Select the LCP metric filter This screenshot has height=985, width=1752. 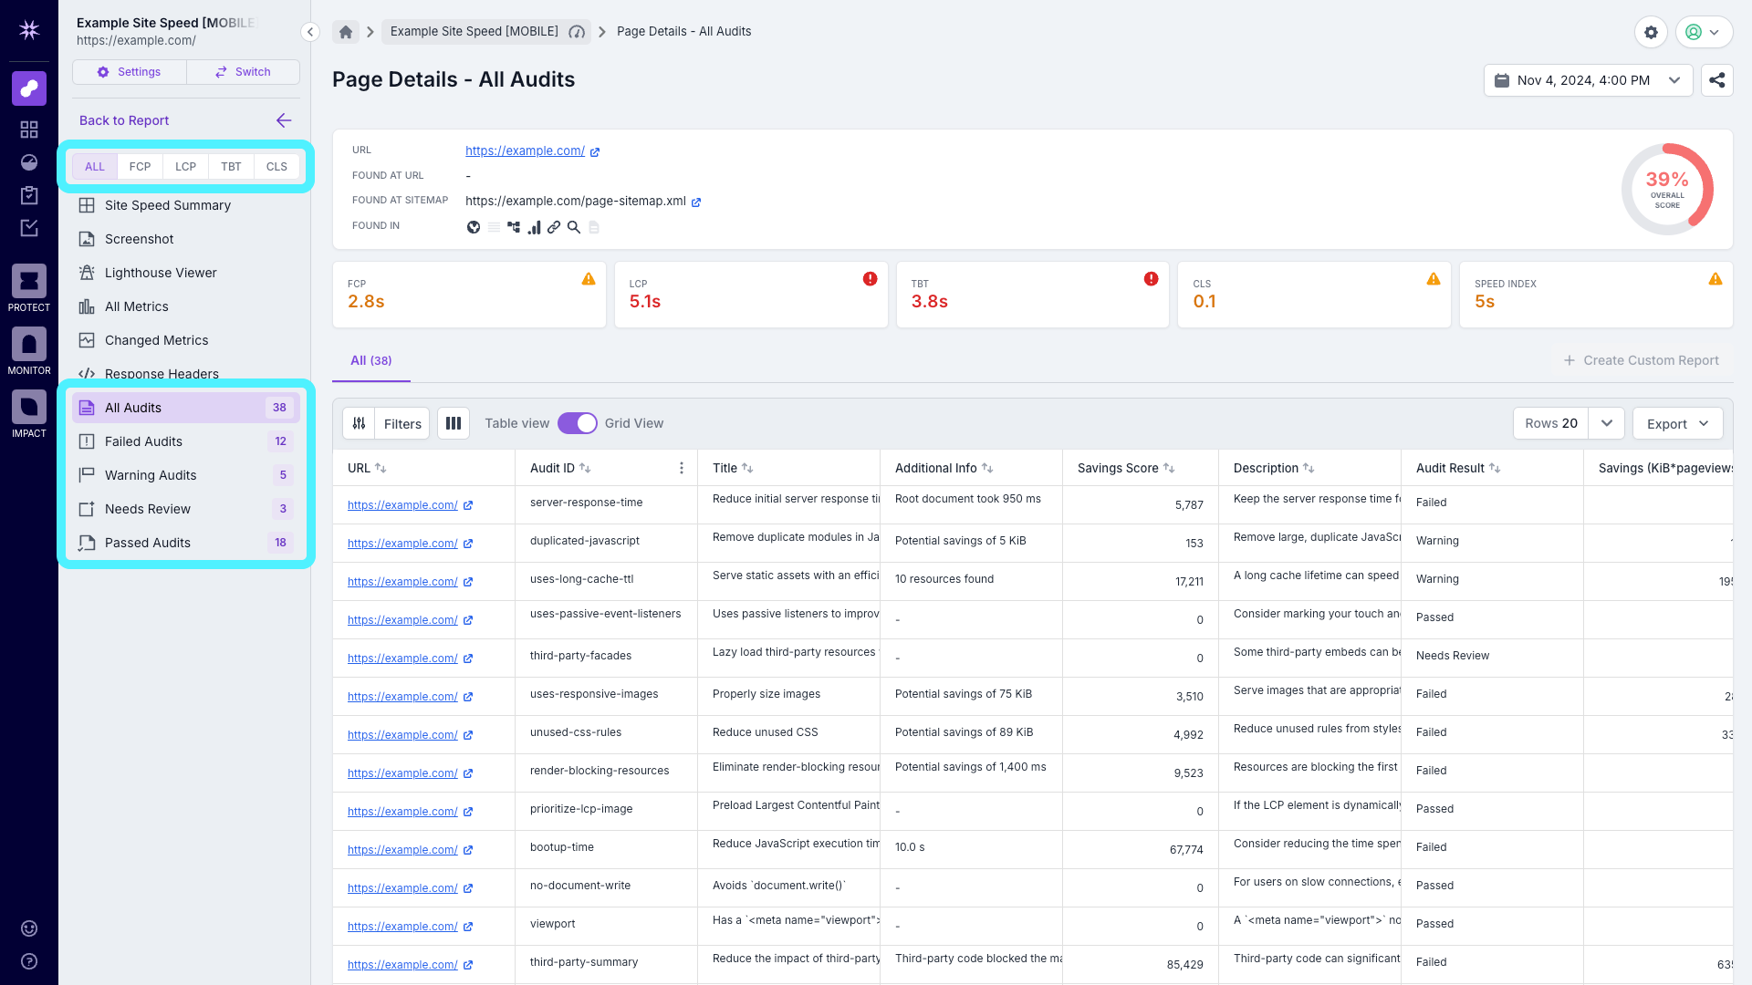point(185,167)
